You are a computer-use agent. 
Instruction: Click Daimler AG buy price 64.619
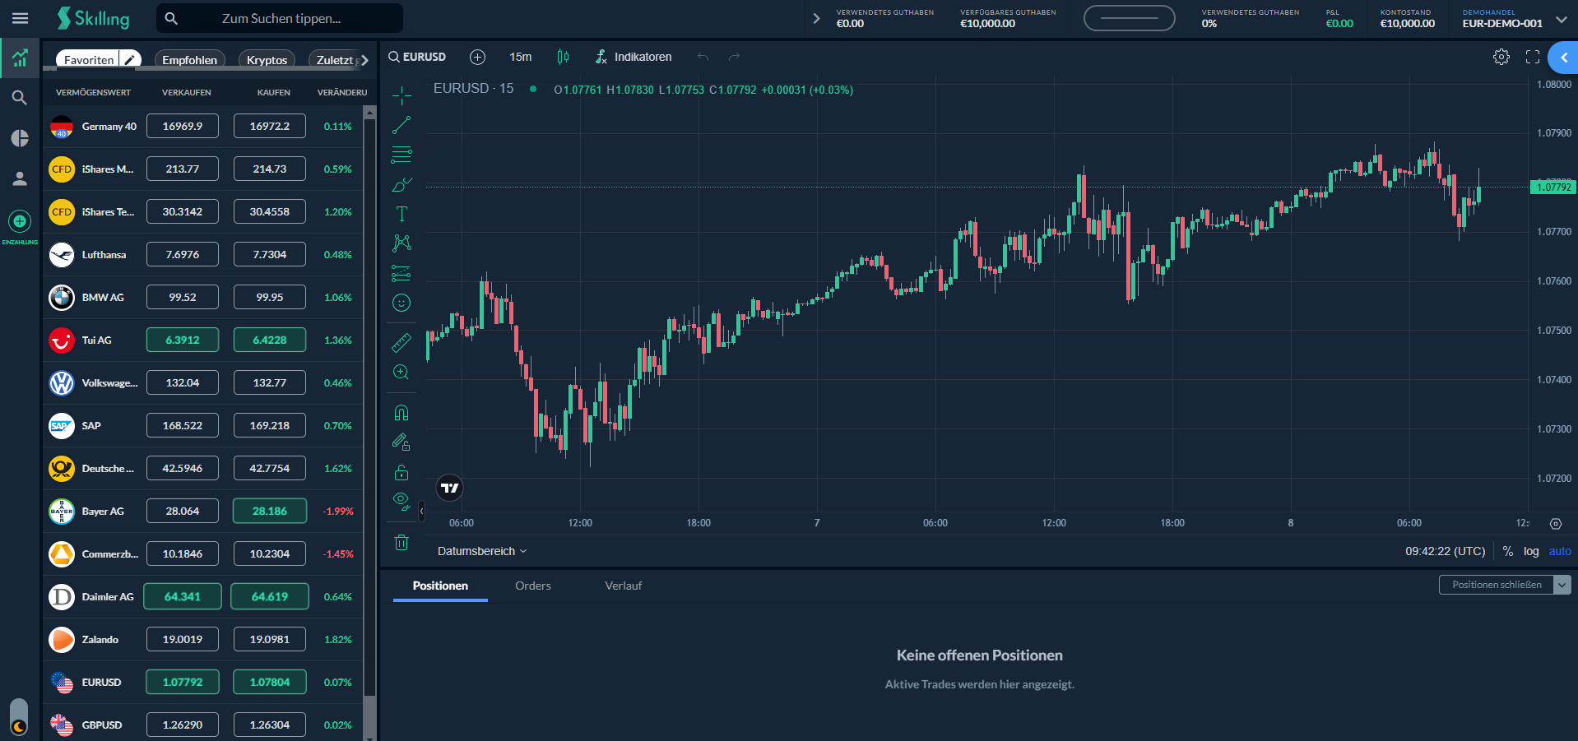(x=270, y=596)
